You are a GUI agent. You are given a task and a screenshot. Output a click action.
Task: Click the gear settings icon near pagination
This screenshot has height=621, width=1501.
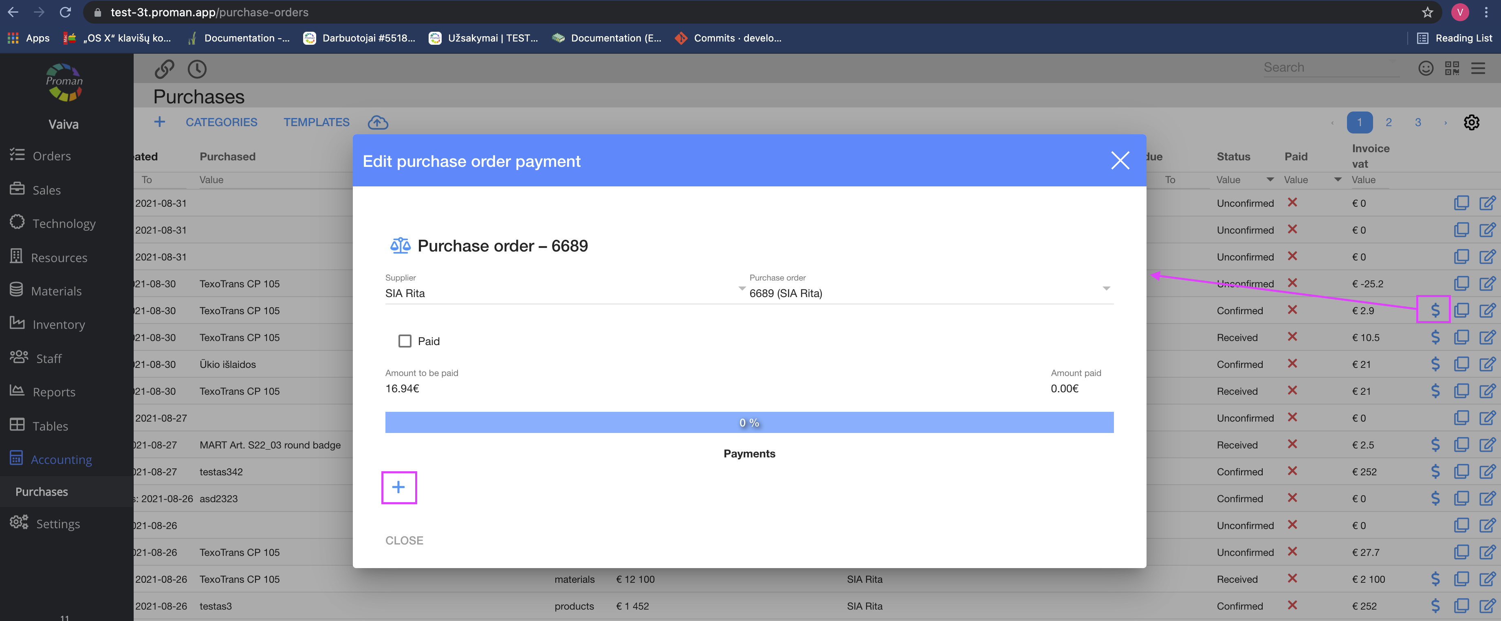coord(1471,122)
